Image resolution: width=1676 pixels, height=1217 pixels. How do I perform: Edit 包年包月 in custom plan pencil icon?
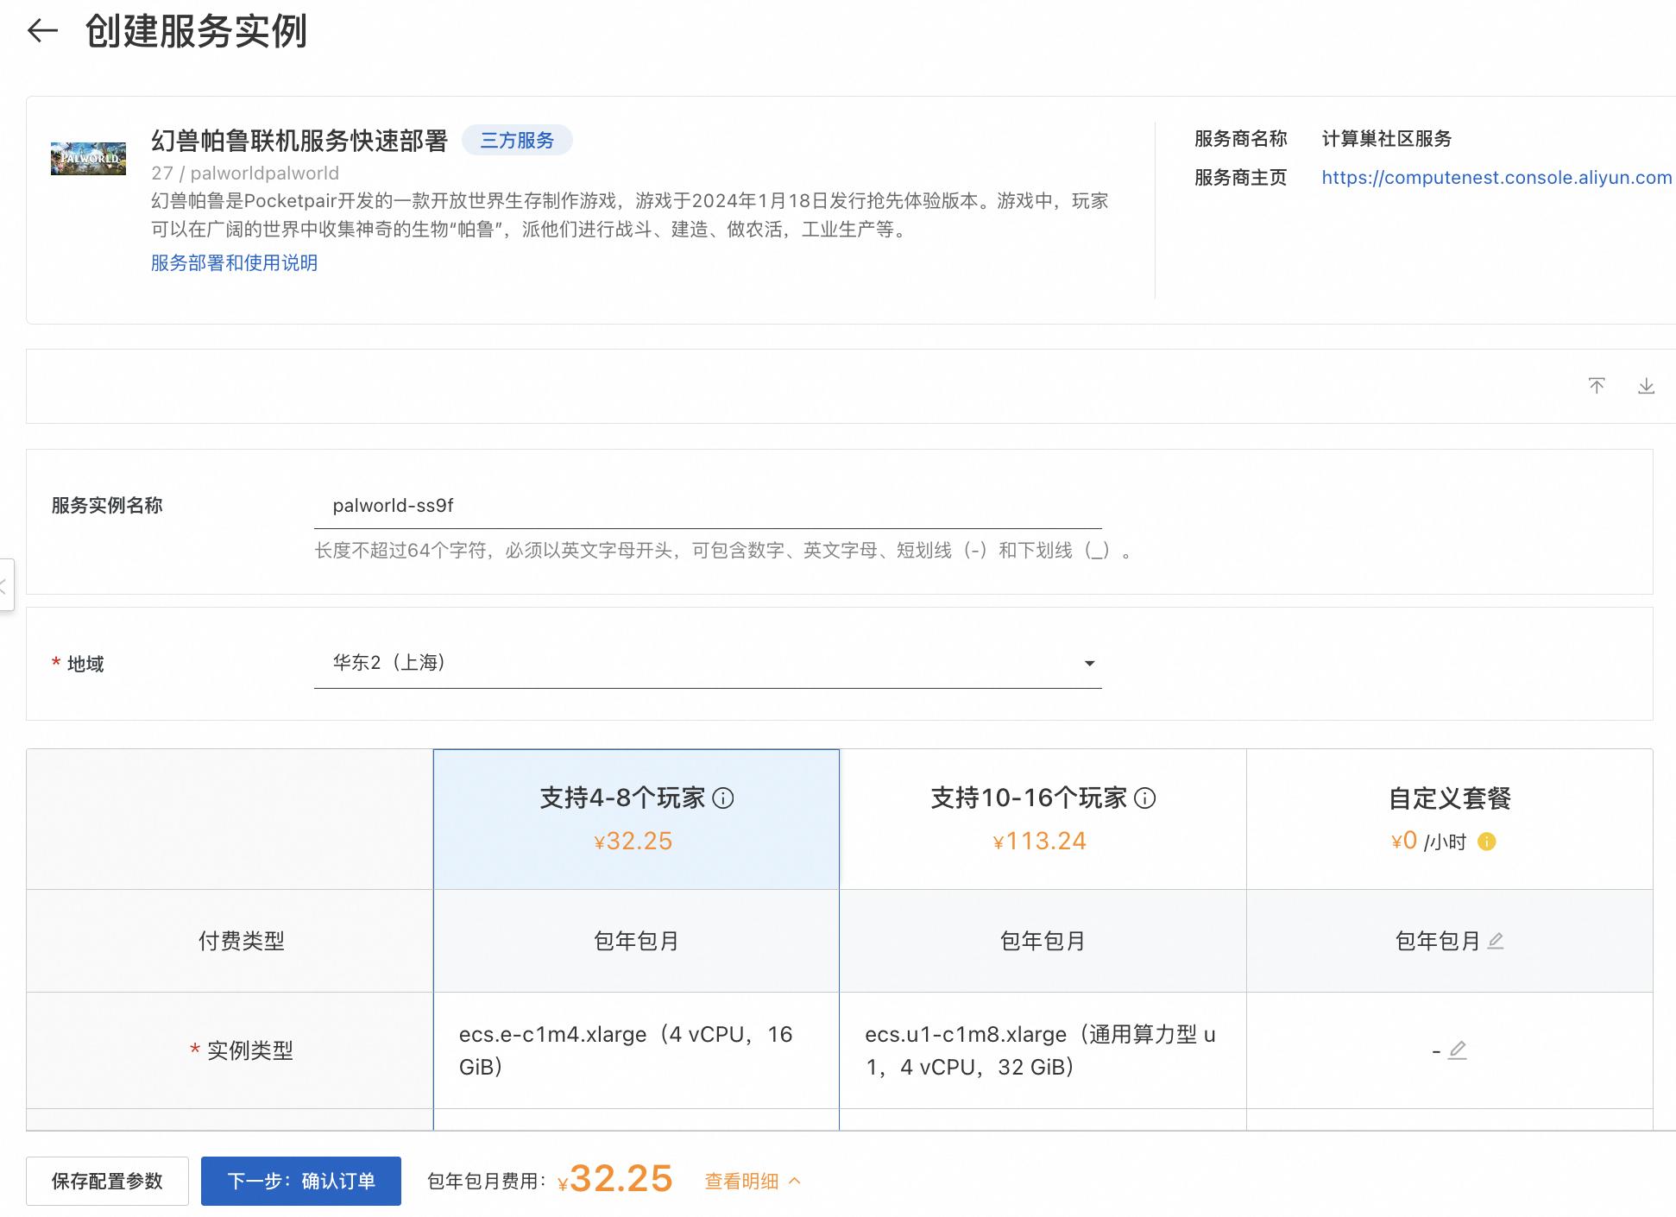click(1496, 941)
